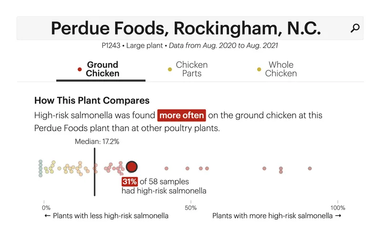The height and width of the screenshot is (231, 381).
Task: Click the yellow dot beside Whole Chicken
Action: [x=259, y=69]
